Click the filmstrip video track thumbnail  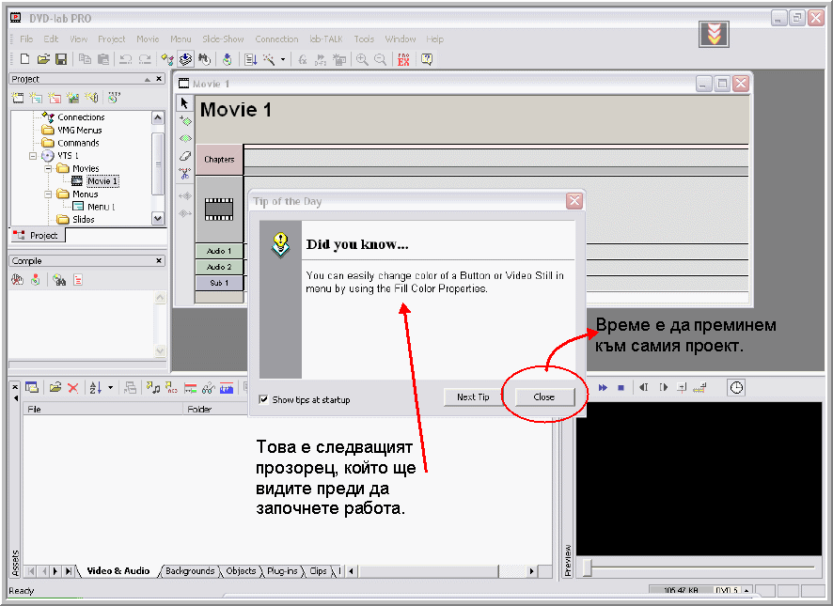[x=219, y=210]
